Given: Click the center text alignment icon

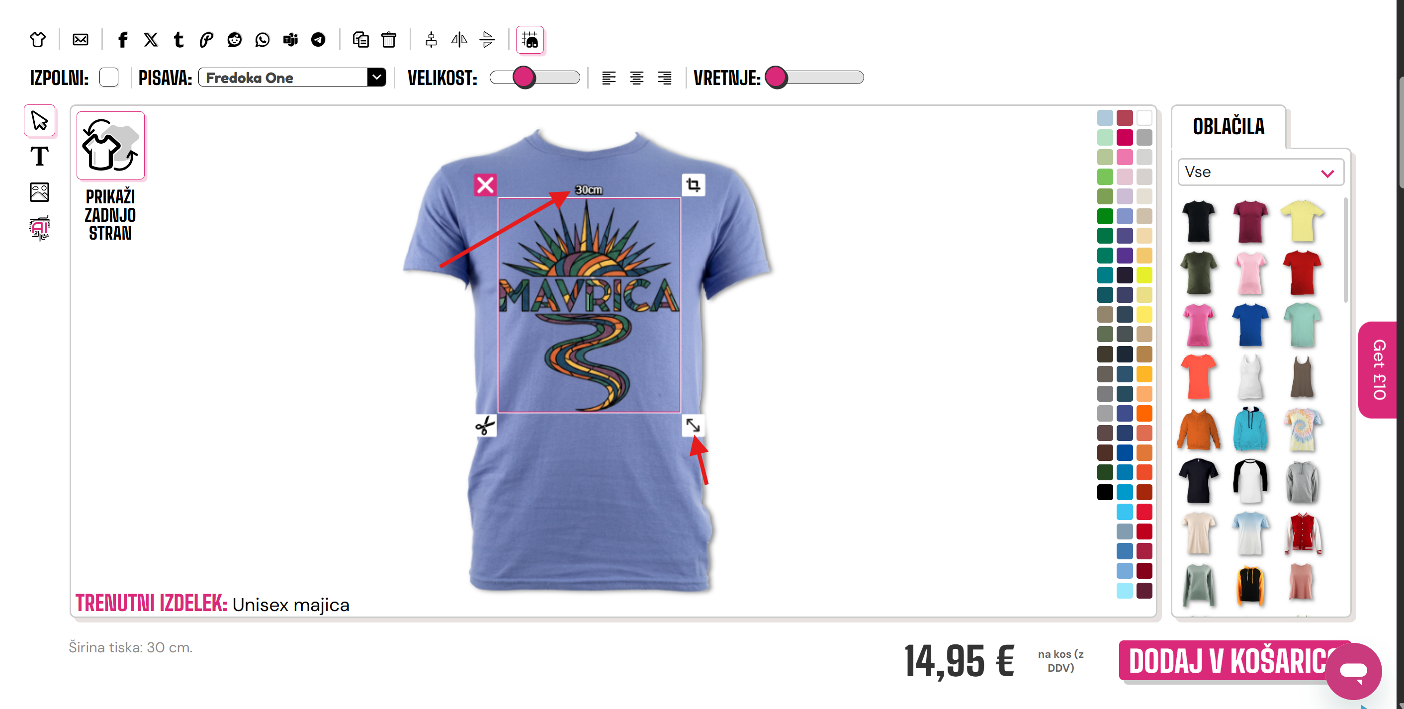Looking at the screenshot, I should tap(636, 78).
